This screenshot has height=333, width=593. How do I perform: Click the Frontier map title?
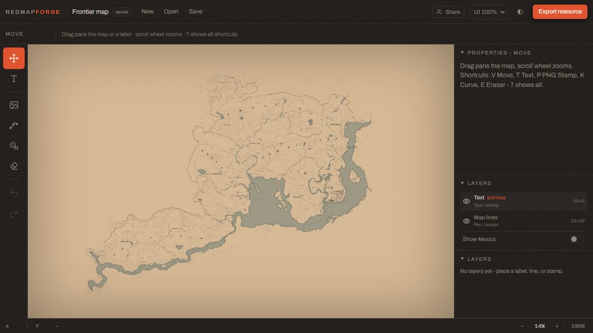pyautogui.click(x=90, y=12)
